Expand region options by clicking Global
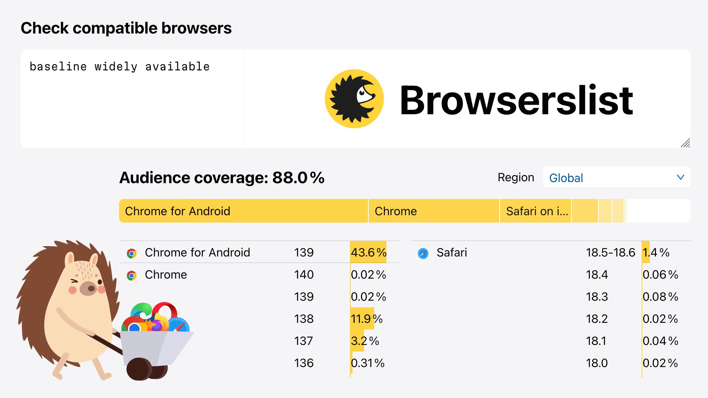The image size is (708, 398). coord(566,178)
